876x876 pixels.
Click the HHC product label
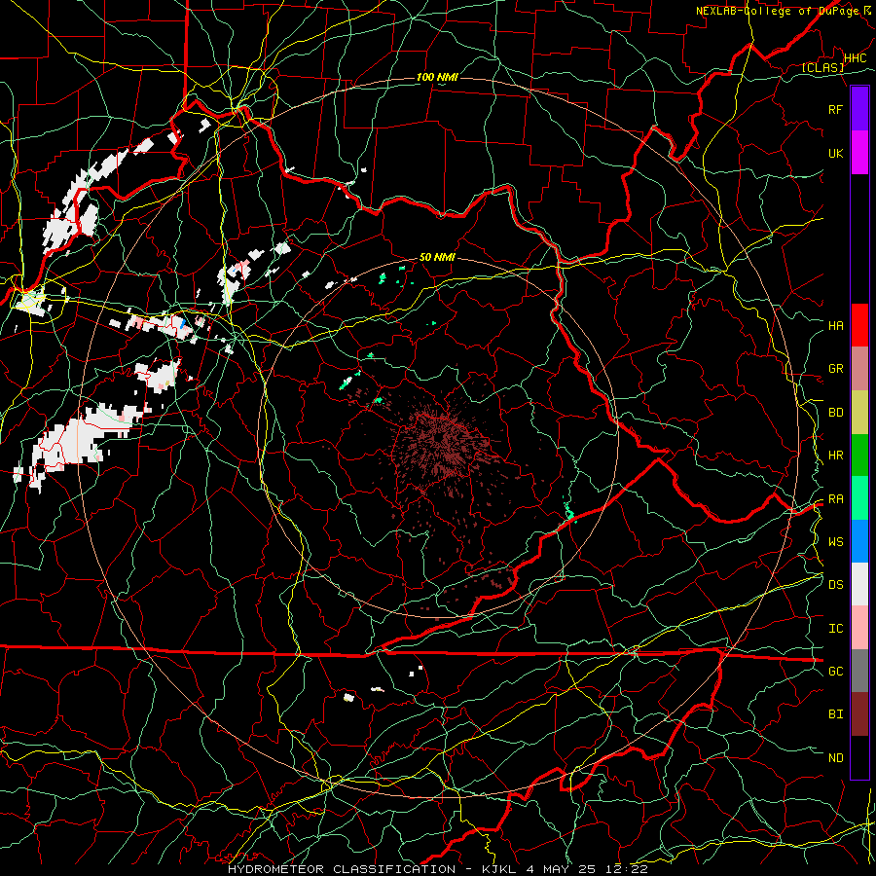pyautogui.click(x=855, y=58)
